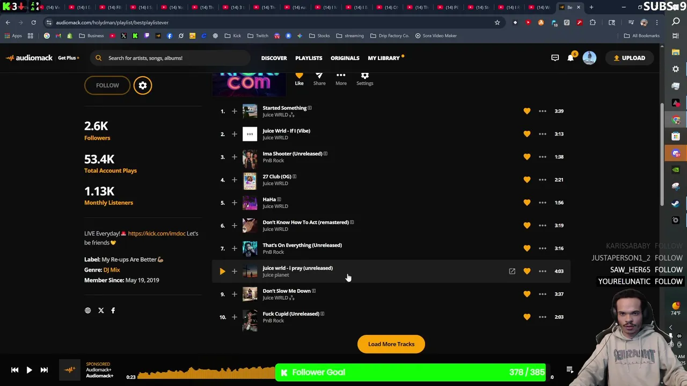Seek in the player waveform progress bar
The image size is (687, 386).
coord(207,373)
